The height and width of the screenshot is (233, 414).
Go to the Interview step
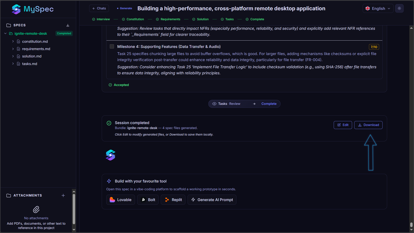point(101,19)
